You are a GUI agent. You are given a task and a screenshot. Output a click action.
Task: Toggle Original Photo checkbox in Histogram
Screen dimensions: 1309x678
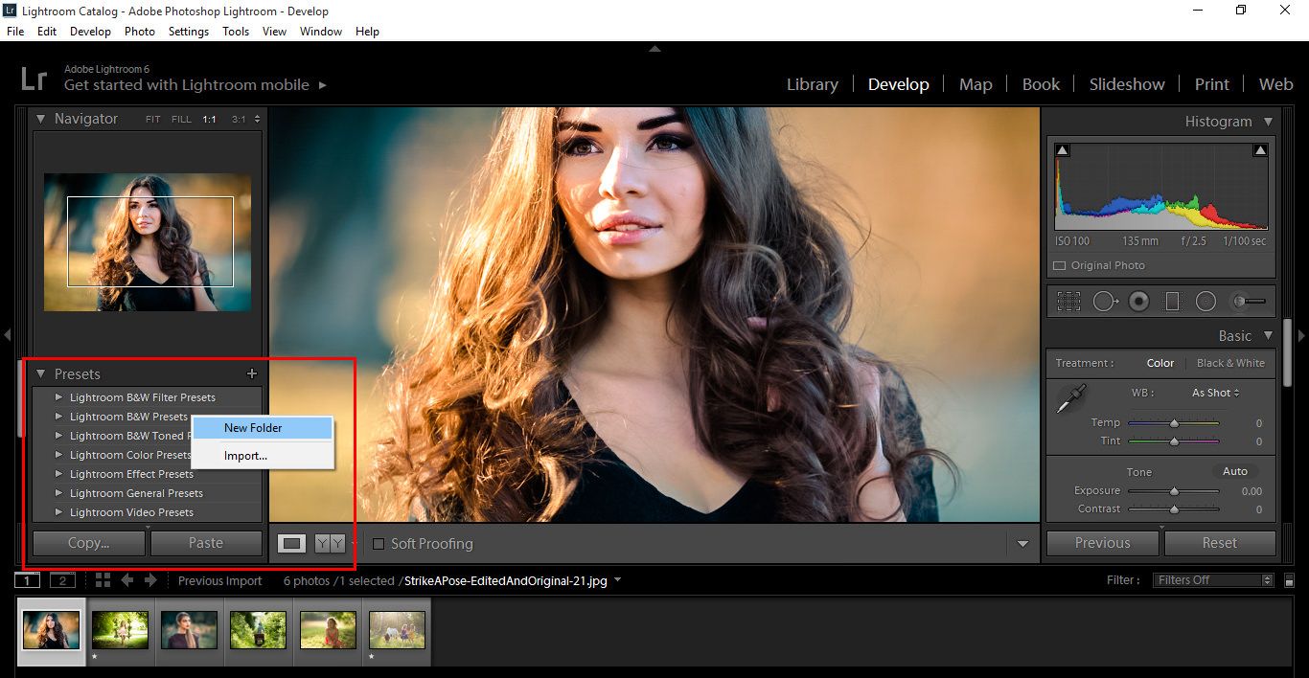tap(1060, 265)
